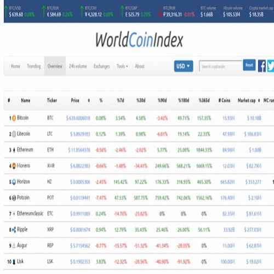The height and width of the screenshot is (274, 274).
Task: Click Horizon 7d change 145.42%
Action: [121, 182]
